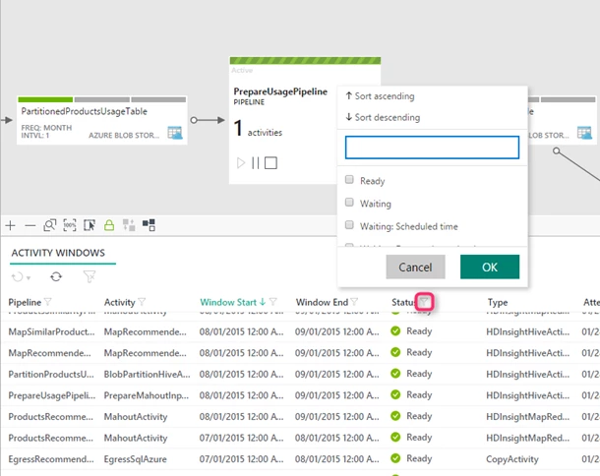Sort by Pipeline column header
Image resolution: width=600 pixels, height=476 pixels.
[25, 302]
